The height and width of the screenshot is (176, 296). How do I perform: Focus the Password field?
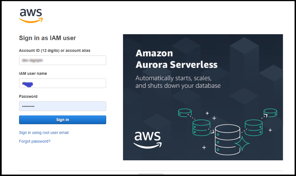pyautogui.click(x=63, y=106)
